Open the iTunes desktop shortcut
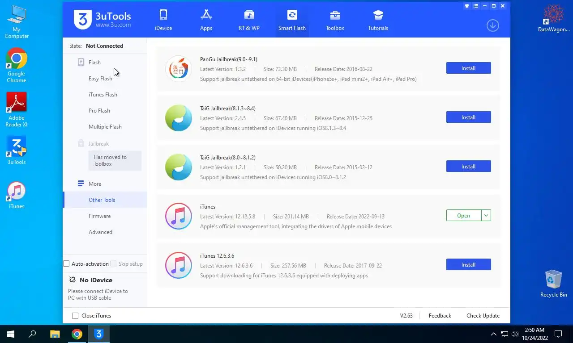The height and width of the screenshot is (343, 573). click(17, 195)
